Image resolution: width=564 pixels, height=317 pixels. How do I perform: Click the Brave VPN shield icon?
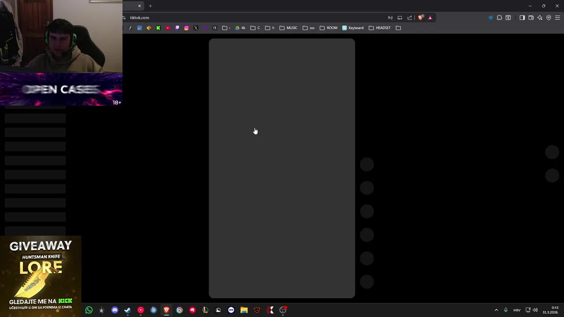(549, 18)
